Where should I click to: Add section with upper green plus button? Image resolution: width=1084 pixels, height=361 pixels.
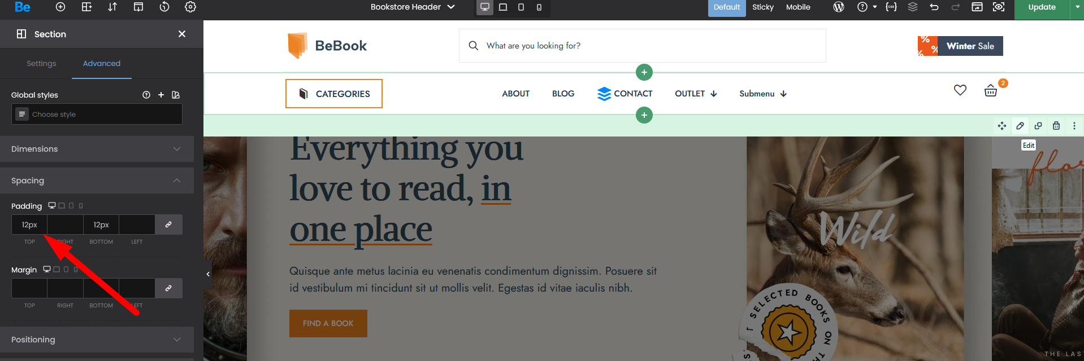click(x=644, y=72)
